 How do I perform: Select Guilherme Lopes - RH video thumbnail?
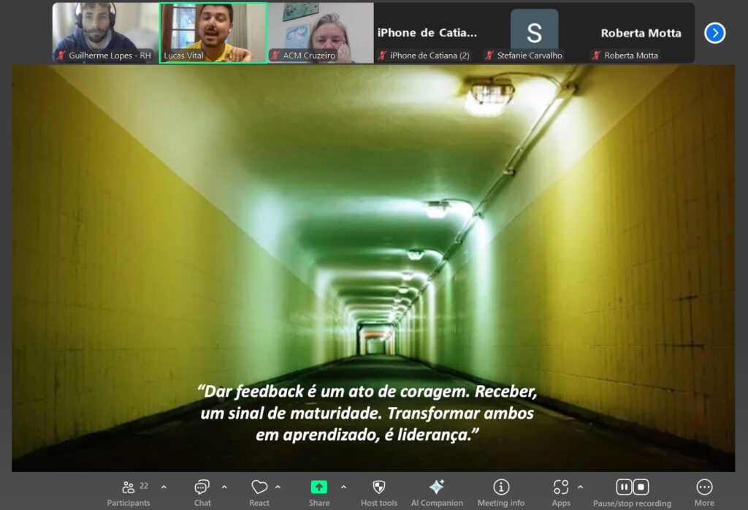[105, 33]
